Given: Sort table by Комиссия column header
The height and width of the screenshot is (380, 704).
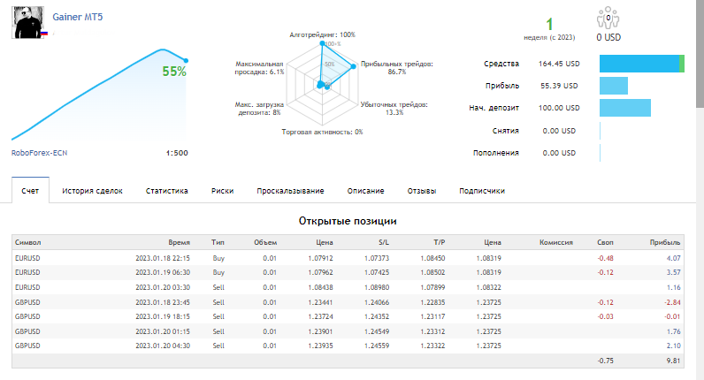Looking at the screenshot, I should tap(555, 242).
